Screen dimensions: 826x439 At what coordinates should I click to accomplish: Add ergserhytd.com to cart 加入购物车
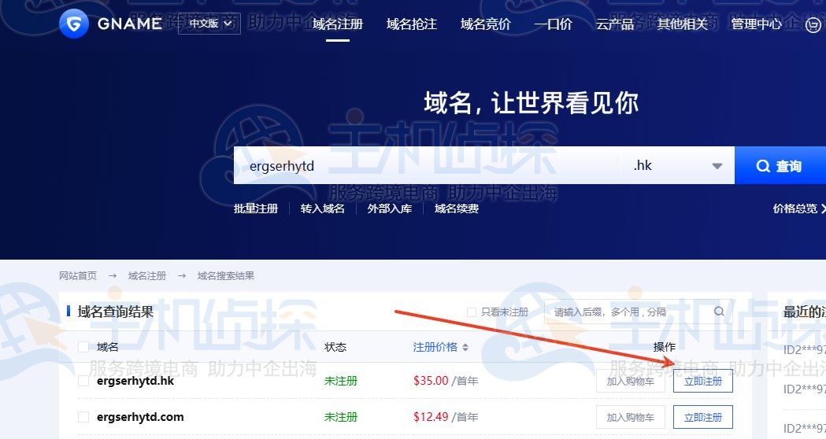point(631,418)
